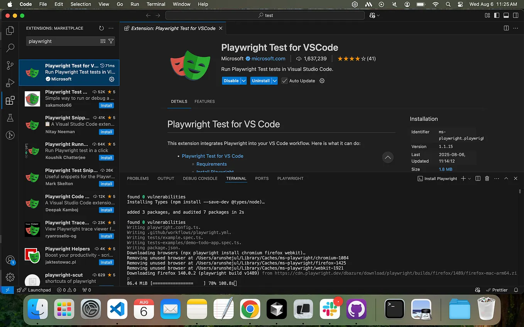Click the Uninstall button

point(261,81)
